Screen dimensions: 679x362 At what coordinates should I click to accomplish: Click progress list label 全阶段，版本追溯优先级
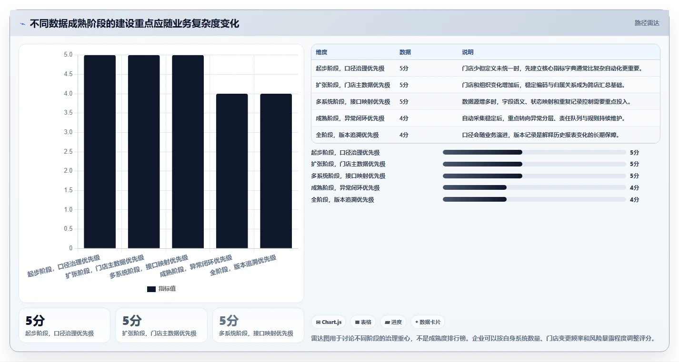[342, 200]
